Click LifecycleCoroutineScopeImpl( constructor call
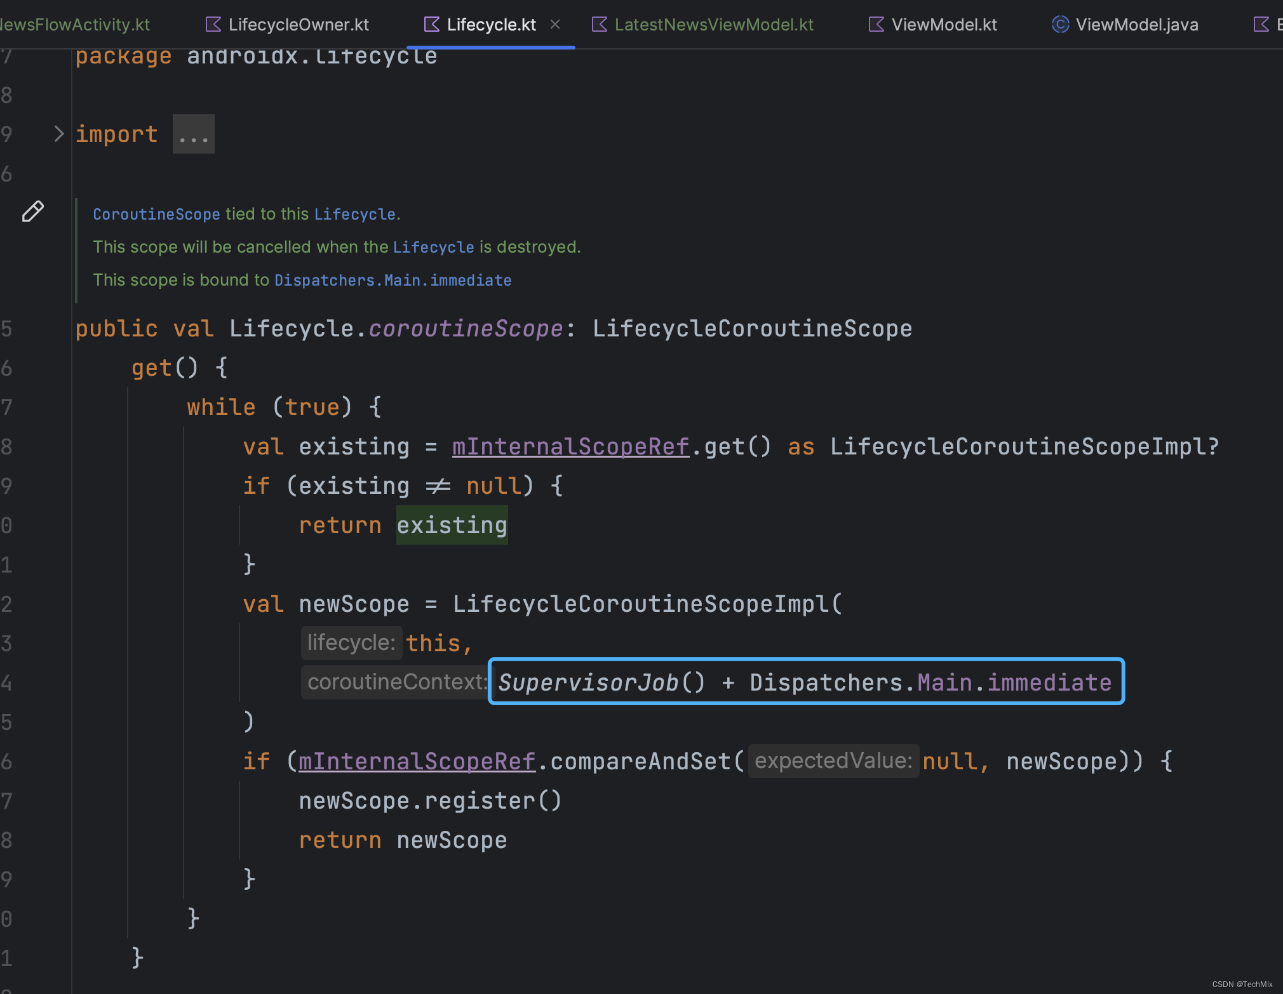The image size is (1283, 994). click(647, 604)
